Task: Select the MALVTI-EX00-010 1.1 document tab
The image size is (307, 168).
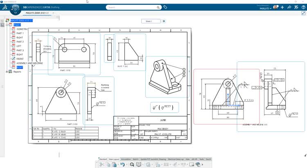Action: pyautogui.click(x=37, y=13)
